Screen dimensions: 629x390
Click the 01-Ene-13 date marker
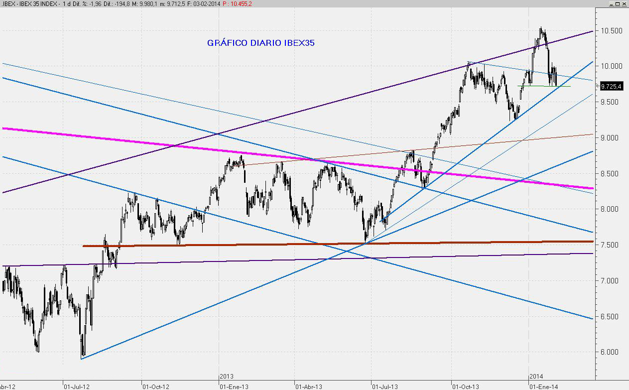pos(234,386)
